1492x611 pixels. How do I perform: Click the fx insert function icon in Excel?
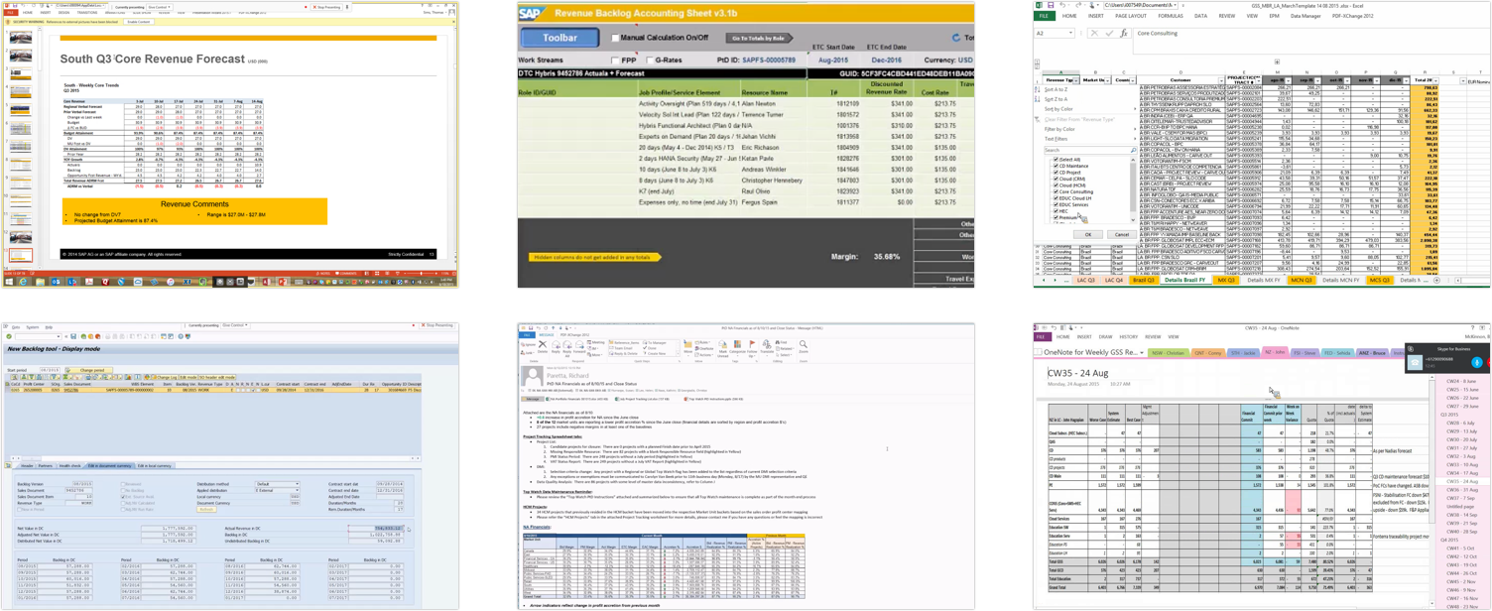click(x=1123, y=34)
